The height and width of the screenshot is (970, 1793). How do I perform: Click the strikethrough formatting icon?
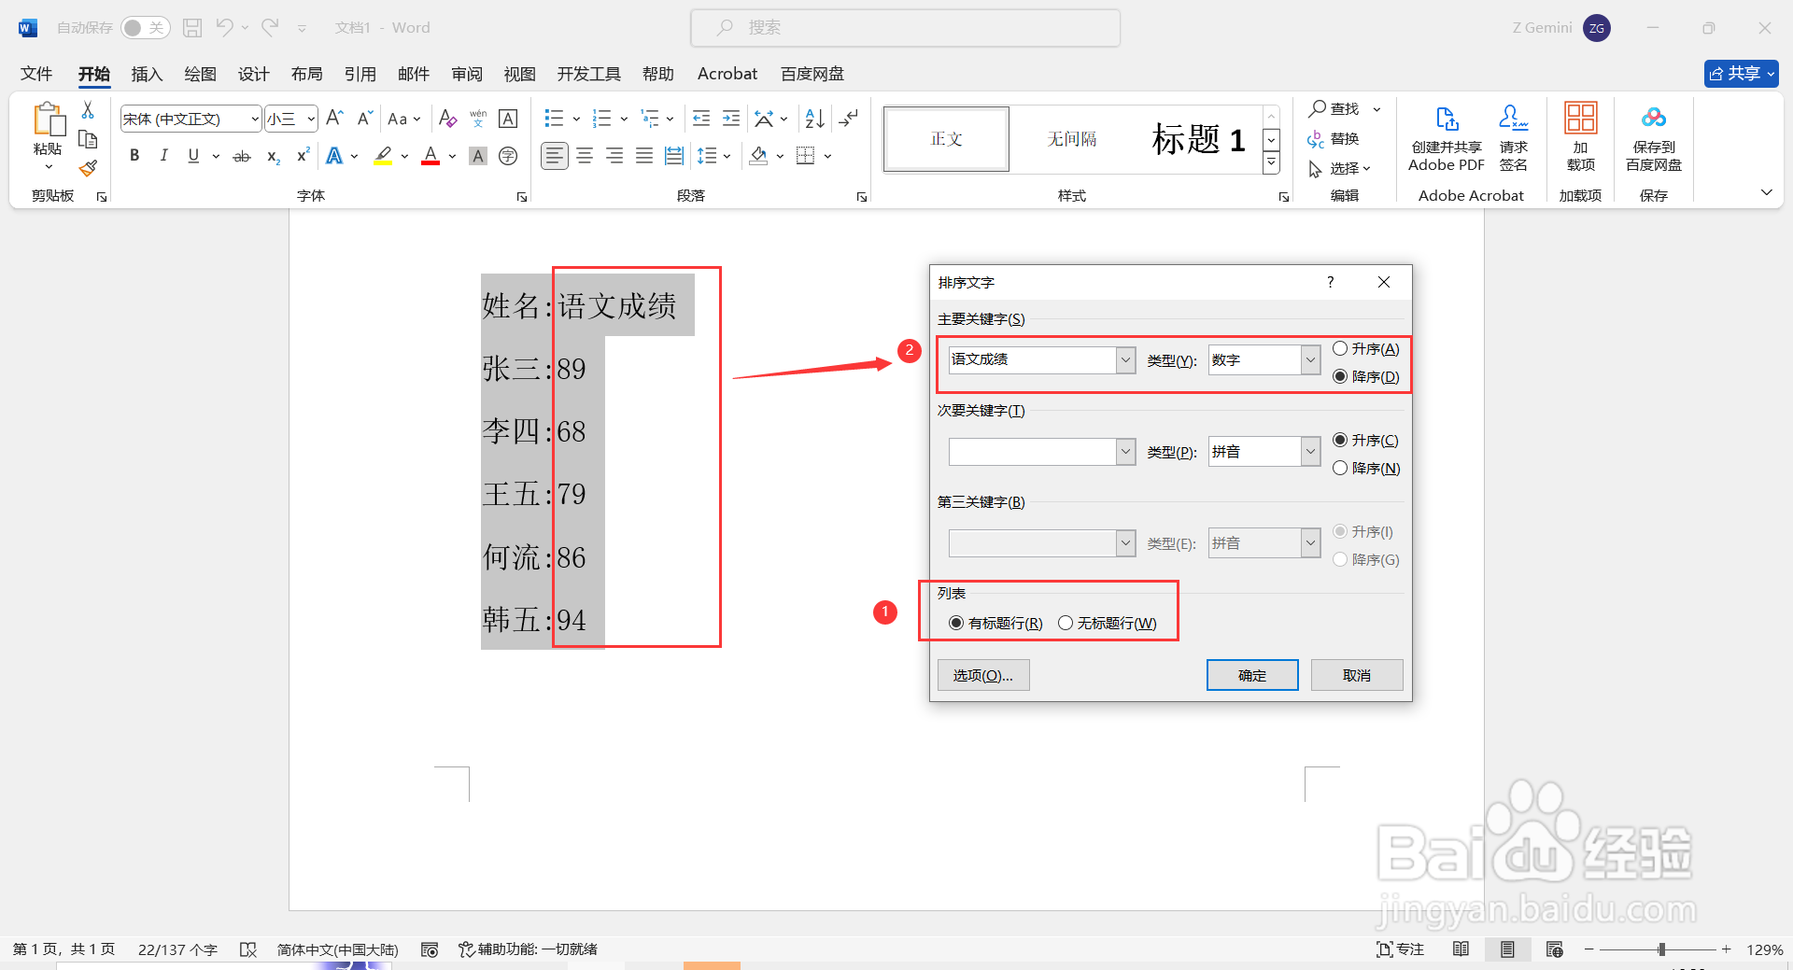pyautogui.click(x=241, y=156)
